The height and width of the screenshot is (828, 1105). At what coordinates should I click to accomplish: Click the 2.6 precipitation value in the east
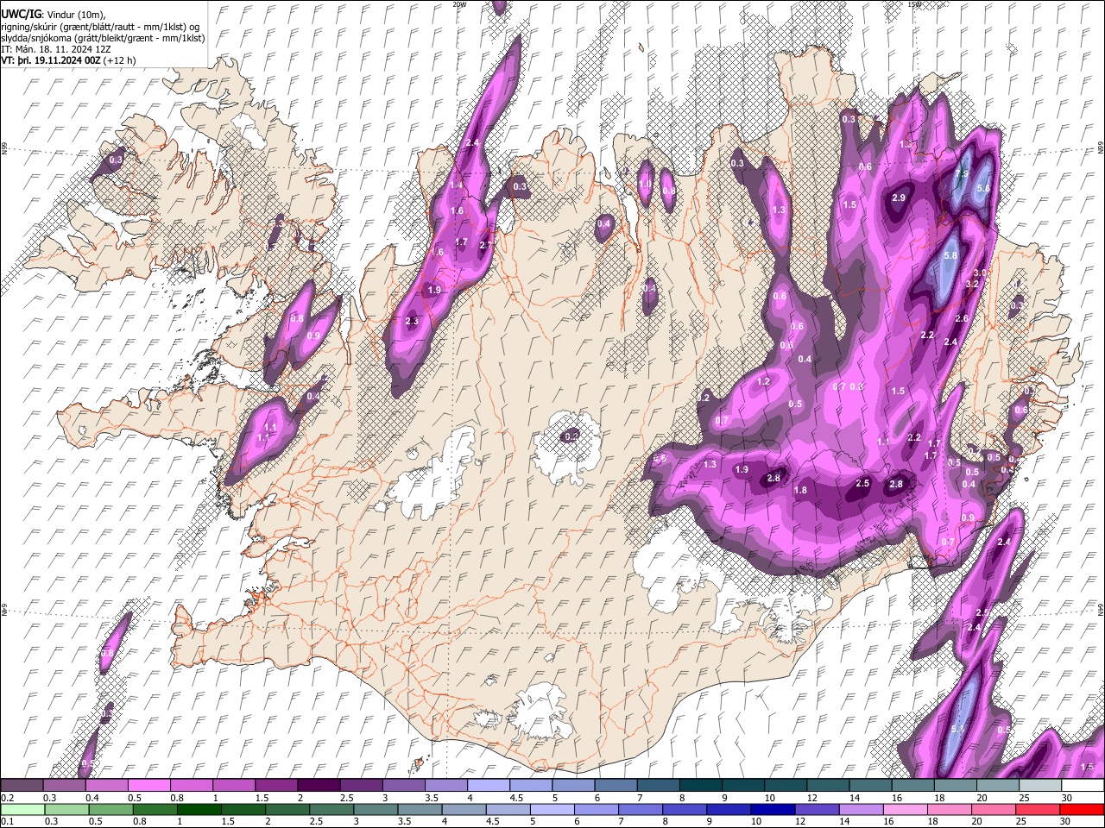(962, 319)
